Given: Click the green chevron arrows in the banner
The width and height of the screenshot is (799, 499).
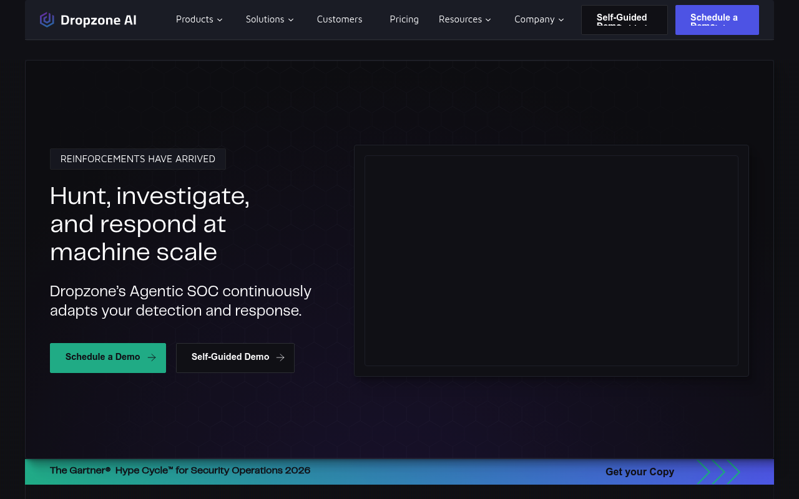Looking at the screenshot, I should (x=718, y=472).
